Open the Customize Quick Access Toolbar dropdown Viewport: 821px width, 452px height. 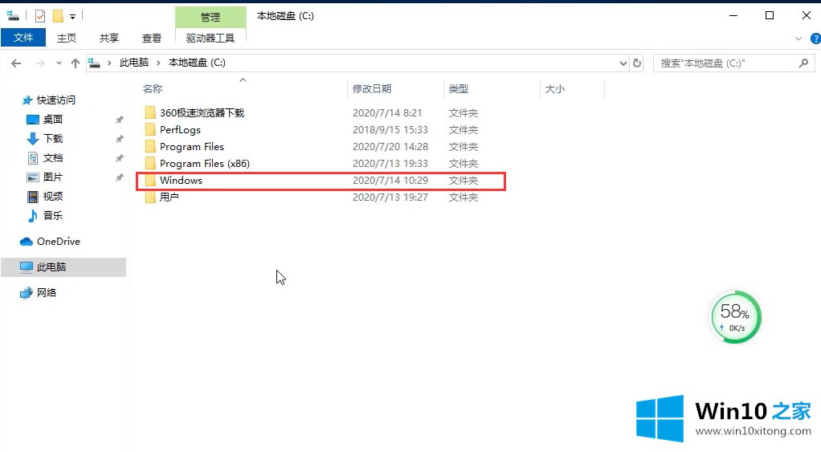point(73,17)
